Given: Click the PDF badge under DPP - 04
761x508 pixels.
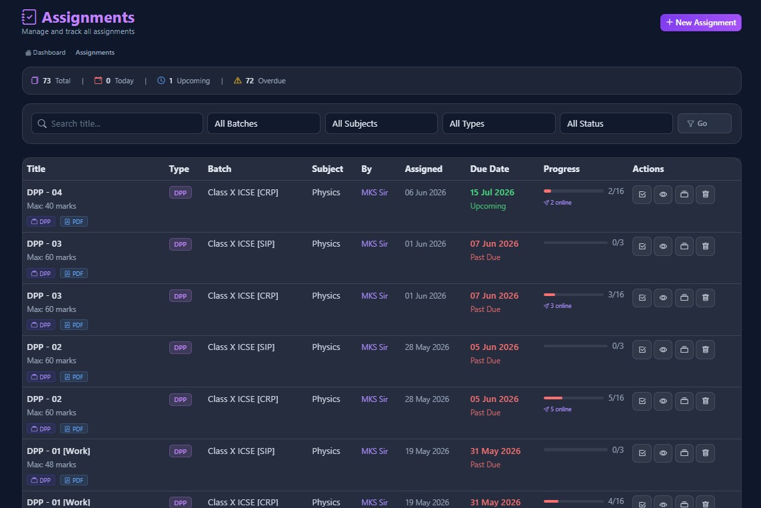Looking at the screenshot, I should coord(74,221).
